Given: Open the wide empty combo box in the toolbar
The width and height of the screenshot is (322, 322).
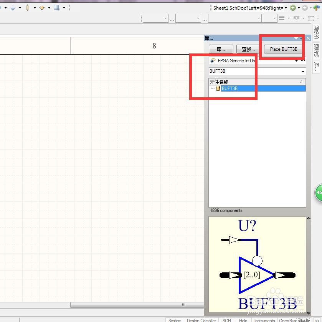Looking at the screenshot, I should (x=235, y=18).
